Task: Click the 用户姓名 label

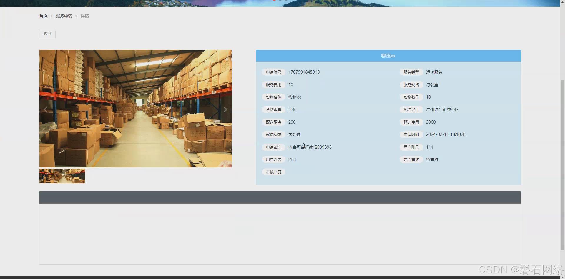Action: (x=274, y=160)
